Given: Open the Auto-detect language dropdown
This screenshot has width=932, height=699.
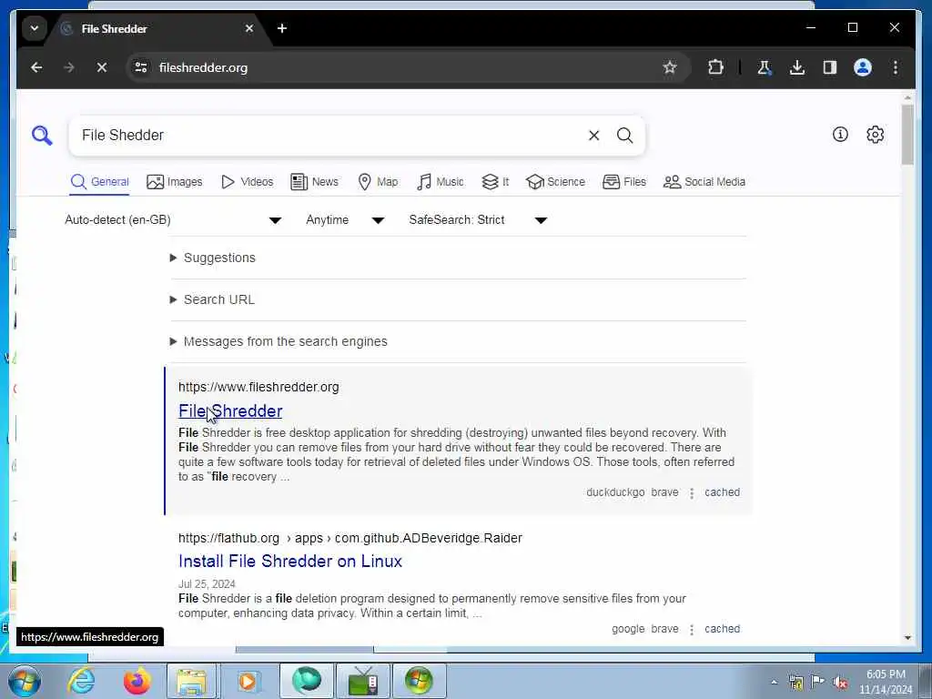Looking at the screenshot, I should pyautogui.click(x=173, y=220).
